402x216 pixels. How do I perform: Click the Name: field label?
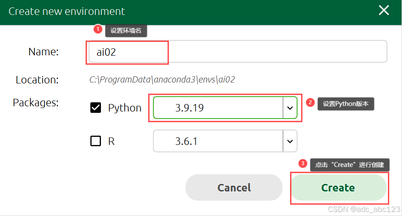point(44,52)
